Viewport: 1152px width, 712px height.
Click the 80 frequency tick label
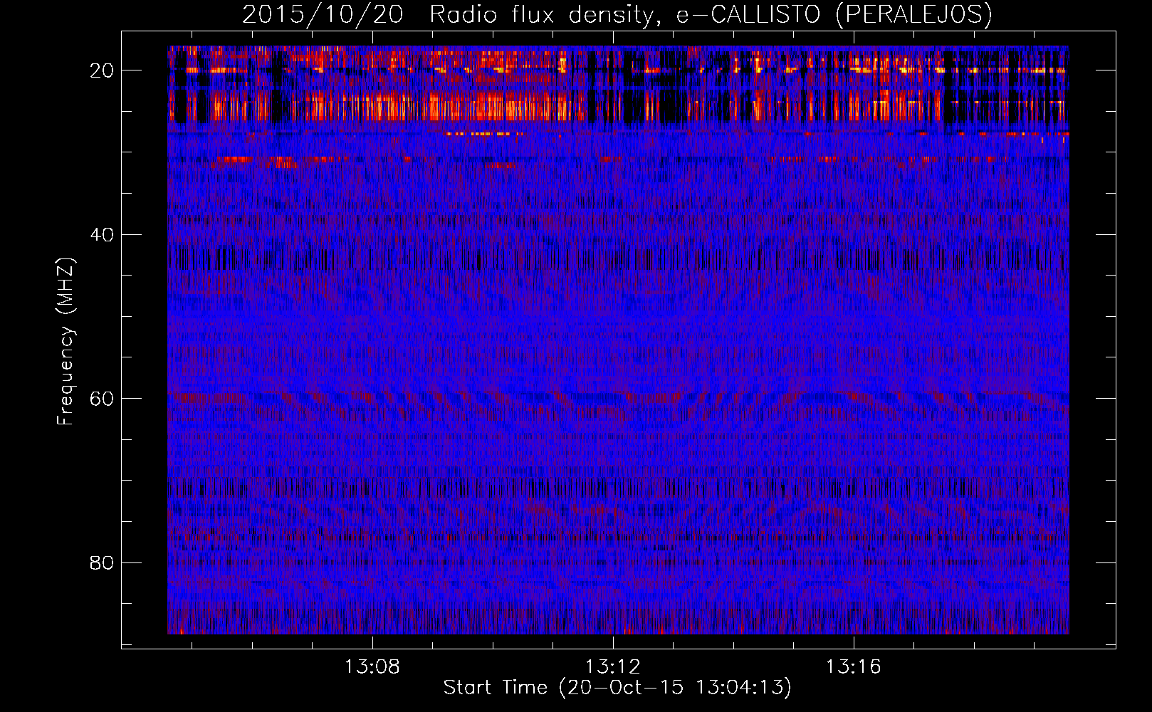pyautogui.click(x=102, y=562)
